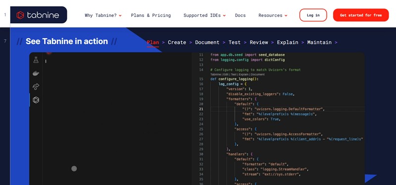Open Plans & Pricing page

tap(151, 15)
